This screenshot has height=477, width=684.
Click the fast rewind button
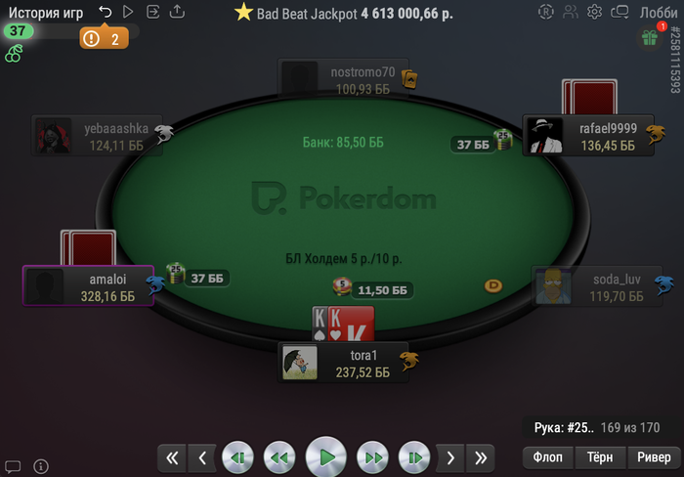coord(279,457)
